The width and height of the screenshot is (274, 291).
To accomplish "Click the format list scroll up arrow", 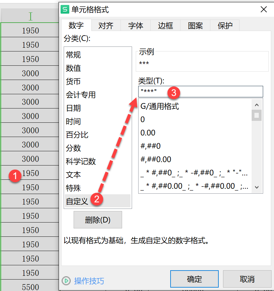I will (x=257, y=105).
